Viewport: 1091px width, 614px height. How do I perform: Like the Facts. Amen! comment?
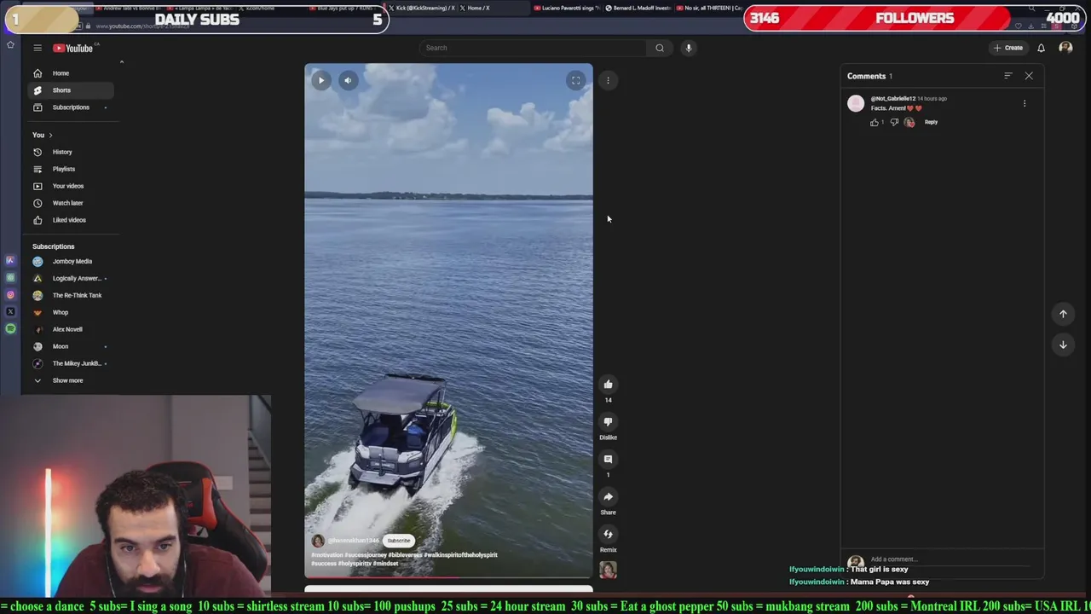pyautogui.click(x=874, y=123)
